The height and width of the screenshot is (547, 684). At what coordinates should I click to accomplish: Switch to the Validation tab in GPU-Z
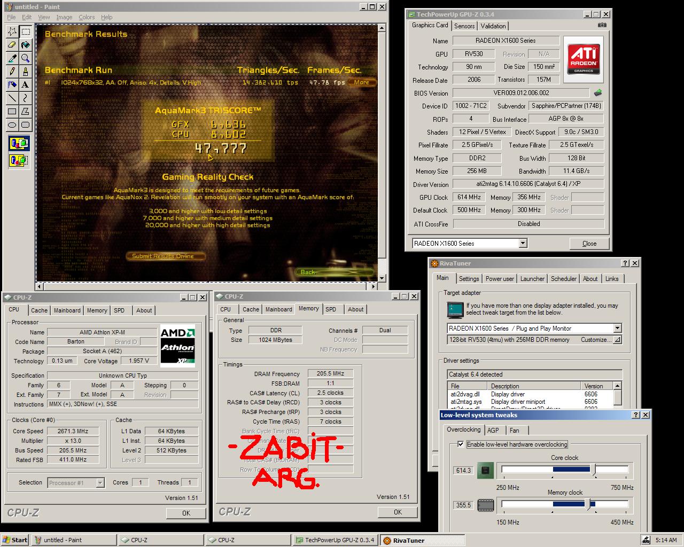[x=493, y=26]
